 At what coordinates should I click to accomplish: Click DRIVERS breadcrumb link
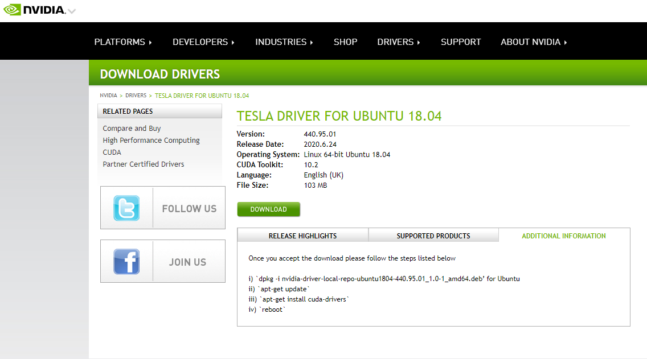point(136,95)
